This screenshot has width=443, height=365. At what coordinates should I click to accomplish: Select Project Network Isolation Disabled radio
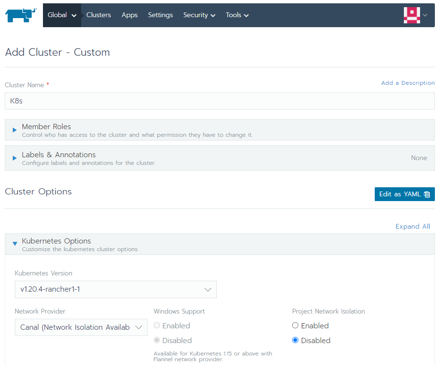[295, 340]
